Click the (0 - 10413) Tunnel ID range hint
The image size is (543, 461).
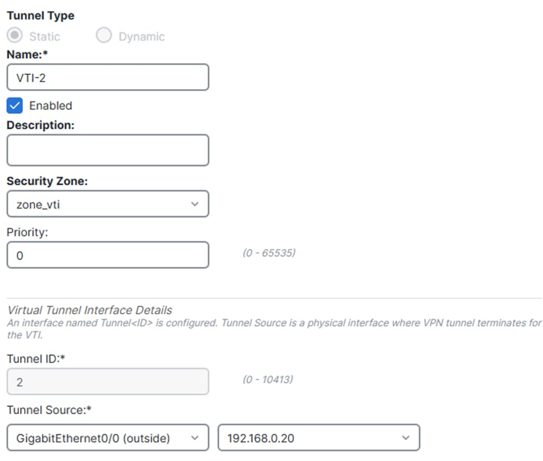pos(267,380)
